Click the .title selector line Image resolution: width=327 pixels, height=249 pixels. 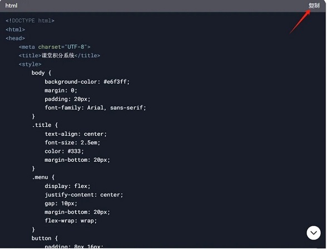point(44,125)
